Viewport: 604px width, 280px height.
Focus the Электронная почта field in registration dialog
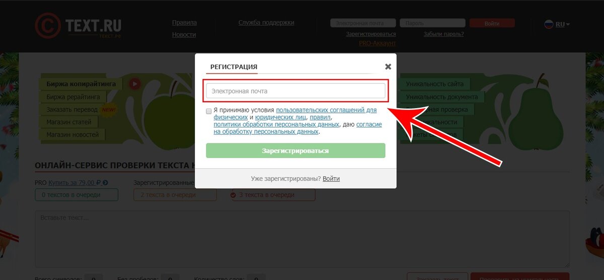(295, 91)
